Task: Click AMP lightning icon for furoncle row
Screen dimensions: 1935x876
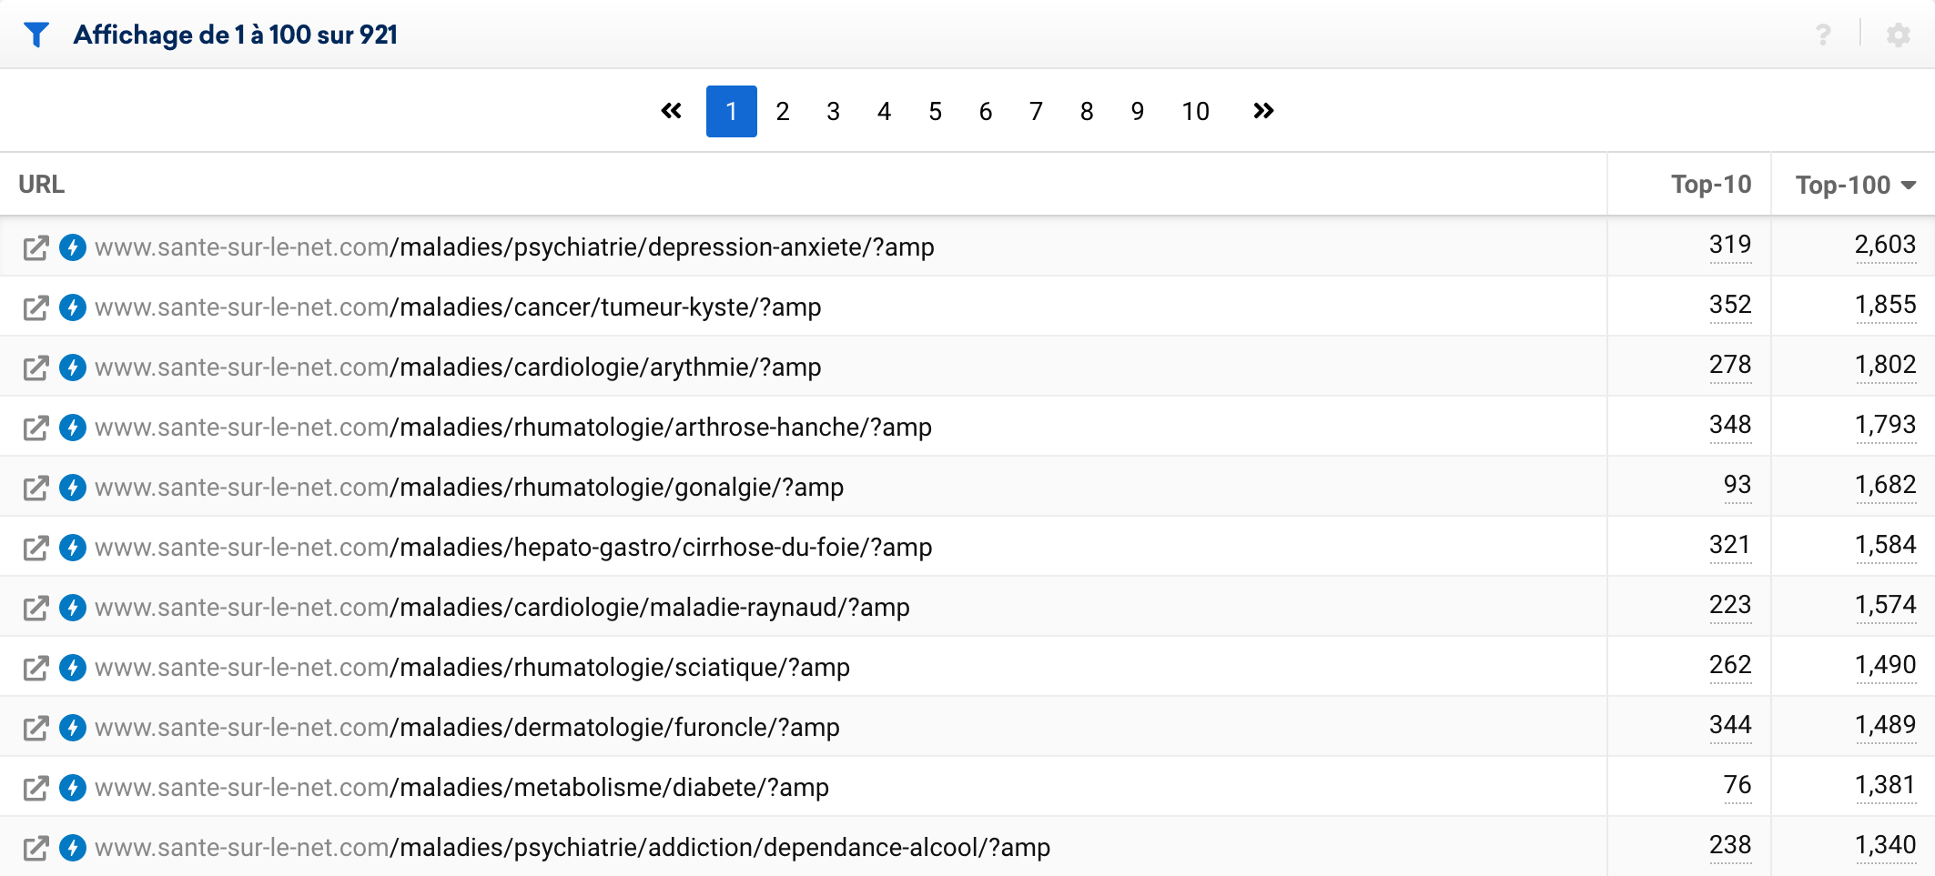Action: tap(73, 728)
